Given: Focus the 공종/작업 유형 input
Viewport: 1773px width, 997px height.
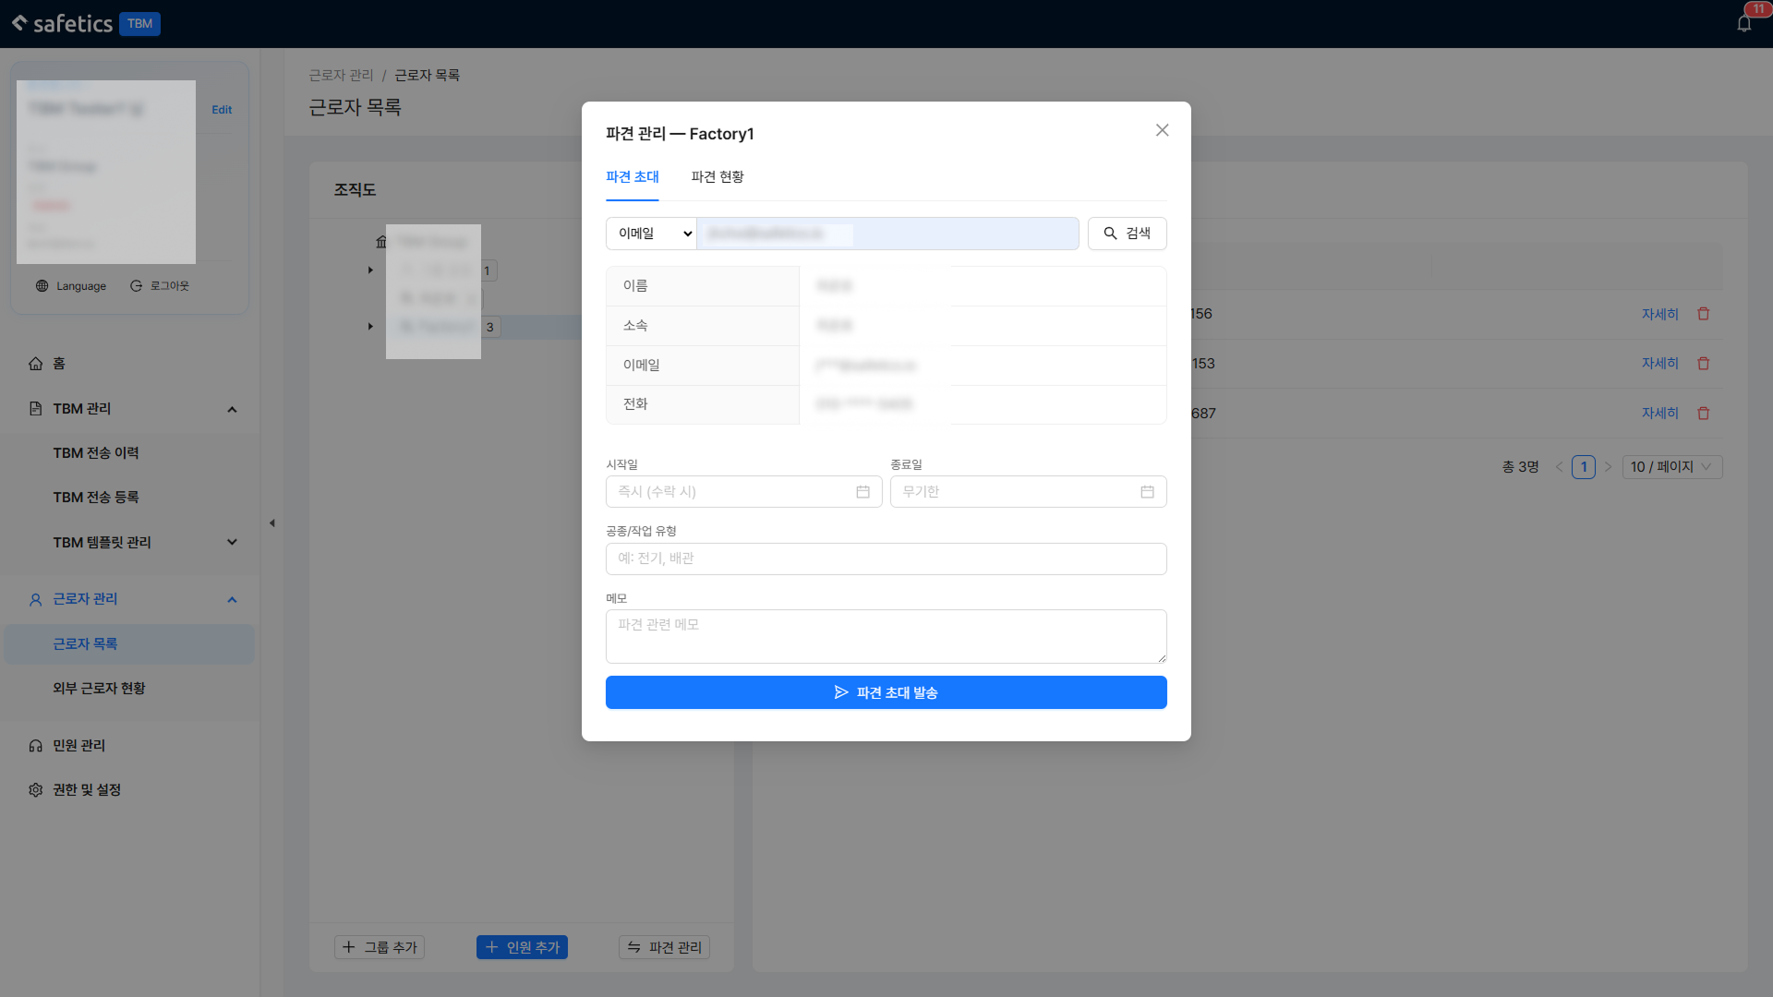Looking at the screenshot, I should coord(886,559).
